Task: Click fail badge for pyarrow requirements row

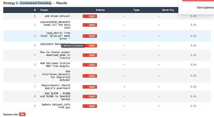Action: click(x=90, y=87)
